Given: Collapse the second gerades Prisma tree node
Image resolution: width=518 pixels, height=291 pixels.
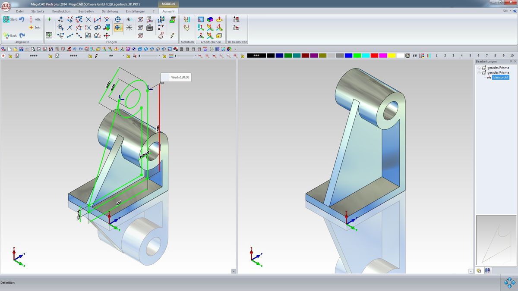Looking at the screenshot, I should (479, 73).
